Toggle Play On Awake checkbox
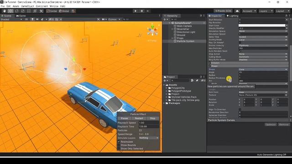 (240, 42)
